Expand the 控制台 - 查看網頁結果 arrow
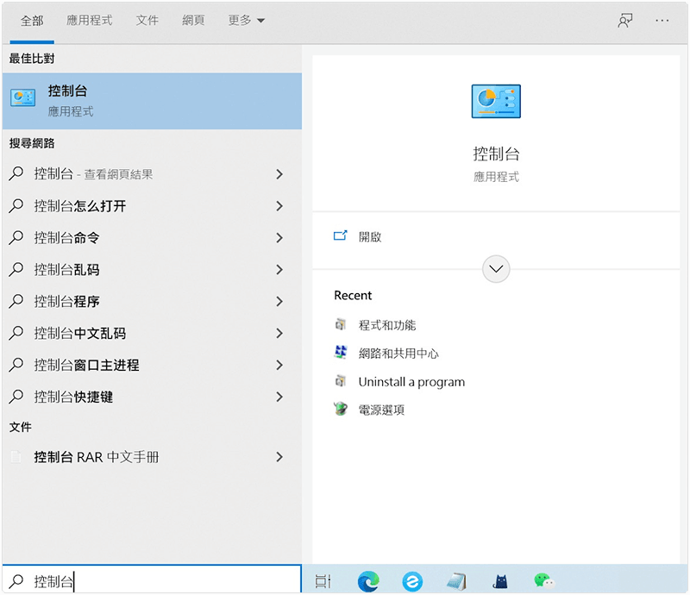690x595 pixels. pyautogui.click(x=279, y=174)
